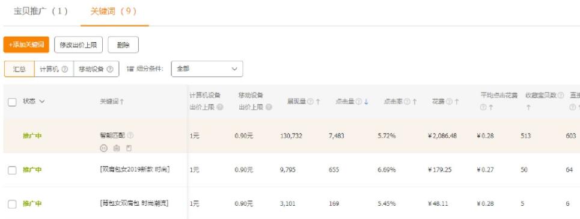The height and width of the screenshot is (219, 580).
Task: Tick the select-all checkbox in table header
Action: tap(12, 102)
